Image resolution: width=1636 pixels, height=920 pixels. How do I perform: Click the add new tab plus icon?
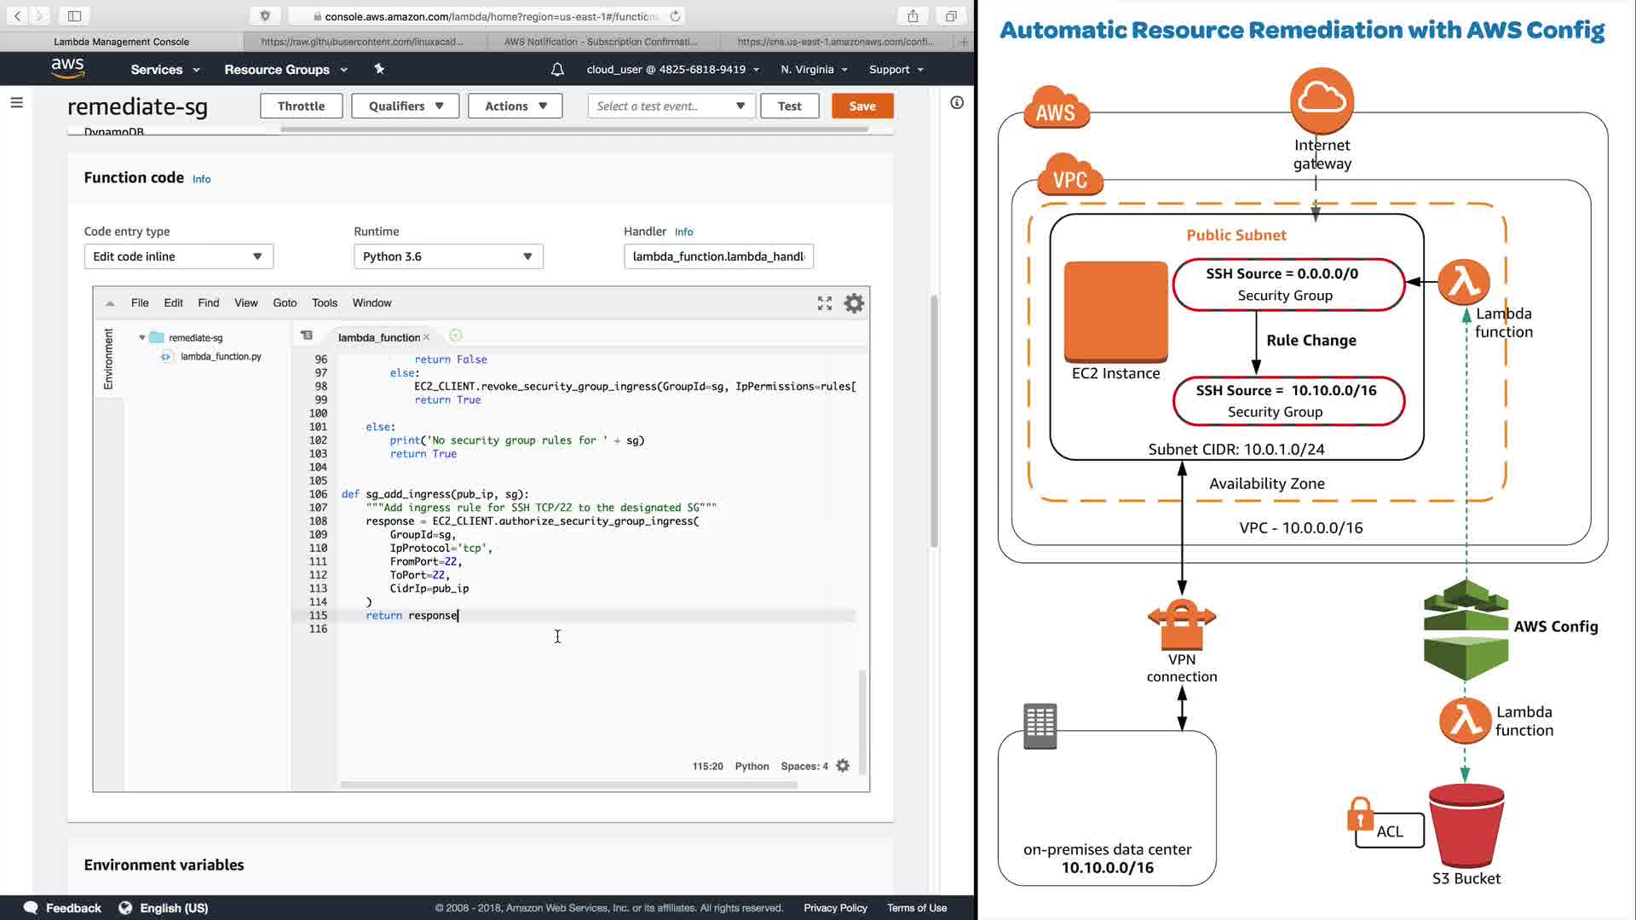(964, 41)
